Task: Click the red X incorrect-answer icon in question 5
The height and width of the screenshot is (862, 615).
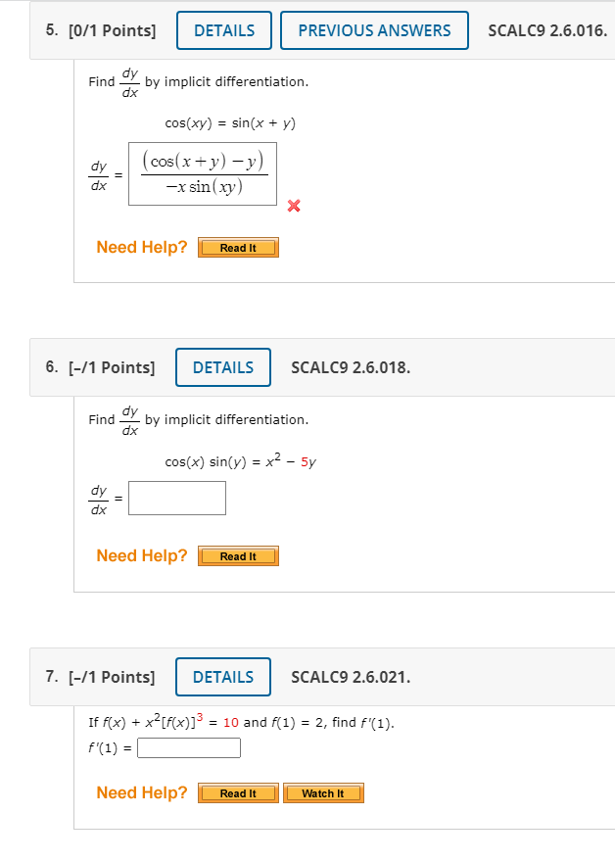Action: click(292, 207)
